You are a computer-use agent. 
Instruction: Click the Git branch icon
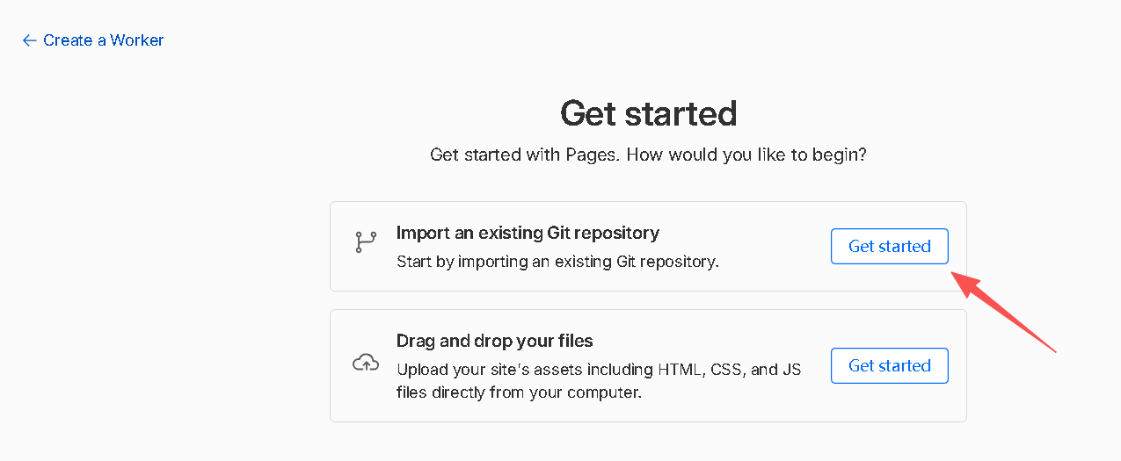tap(365, 242)
